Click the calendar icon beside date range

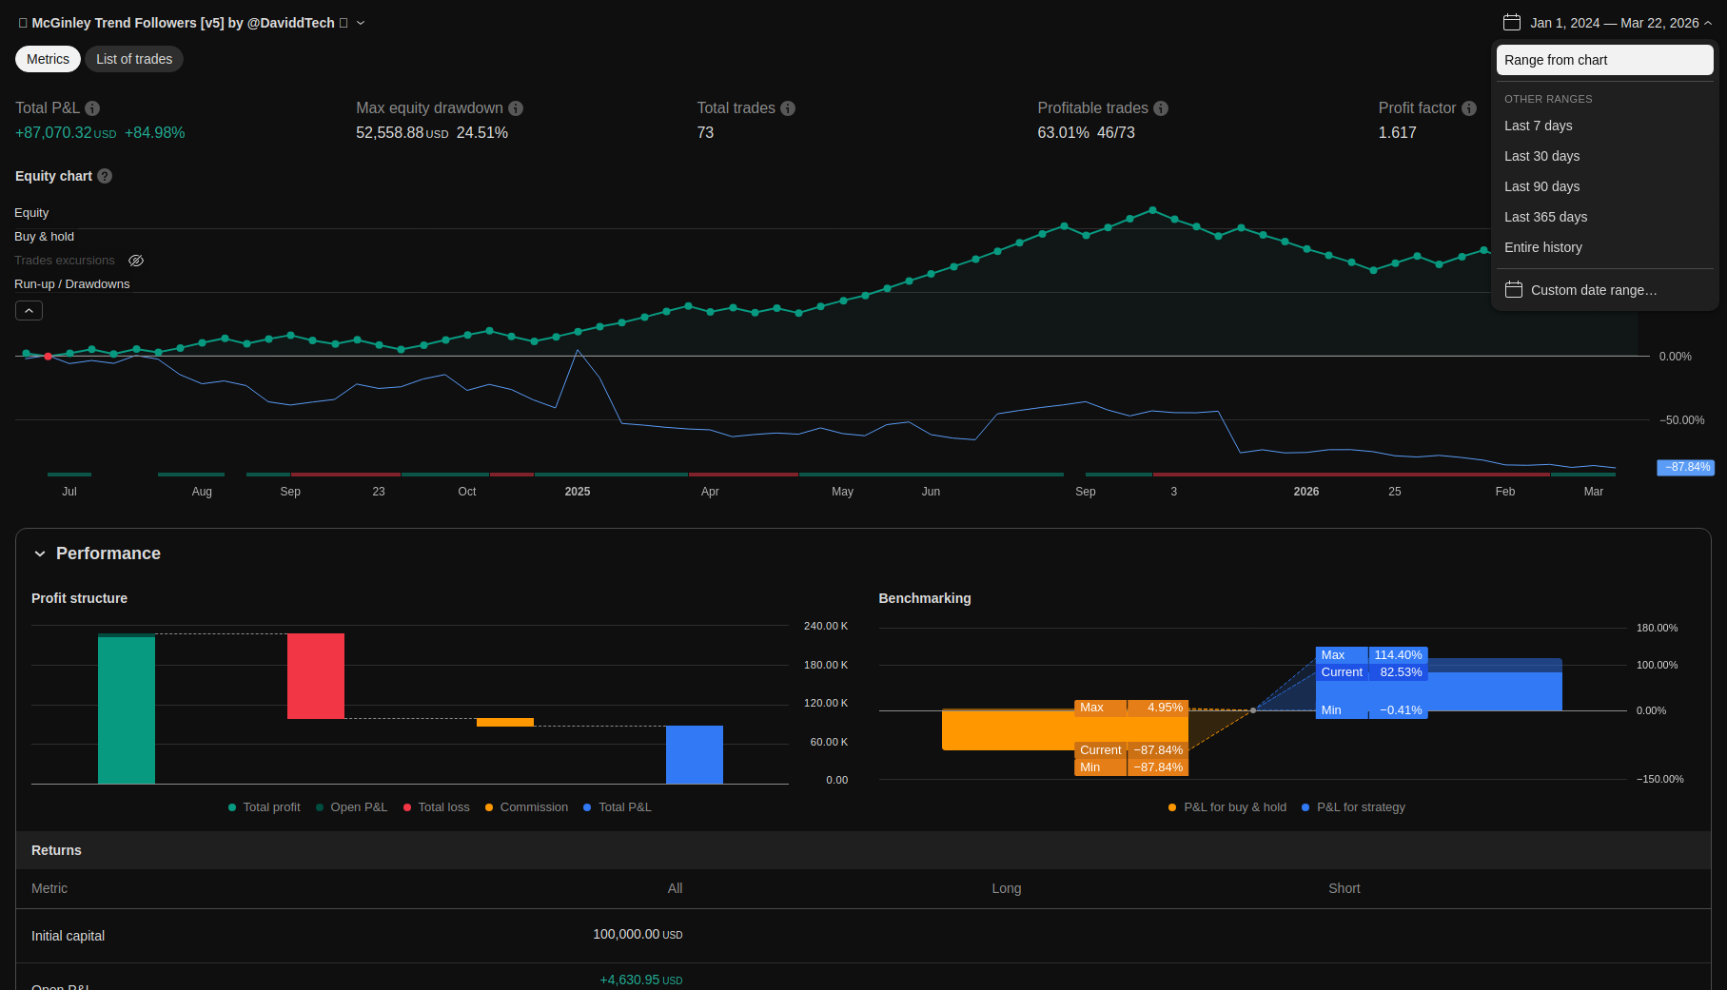point(1511,23)
